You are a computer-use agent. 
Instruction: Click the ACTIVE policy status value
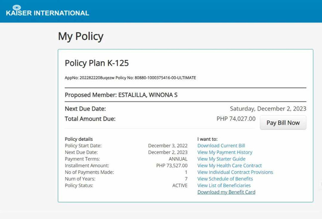[x=180, y=186]
